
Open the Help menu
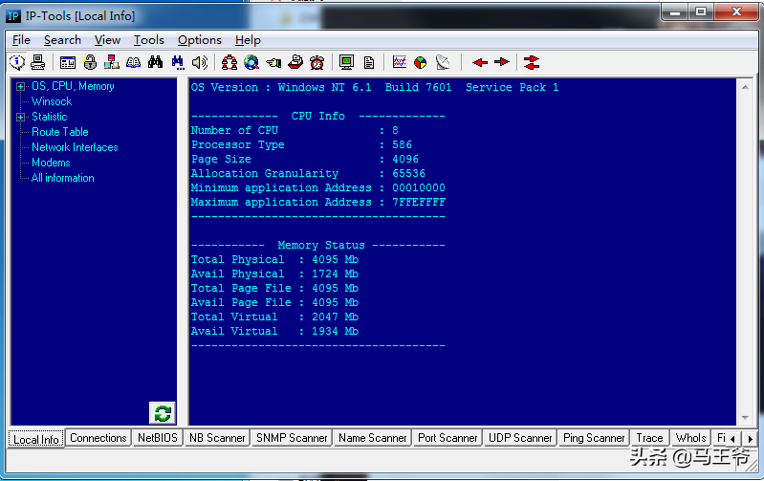coord(248,40)
